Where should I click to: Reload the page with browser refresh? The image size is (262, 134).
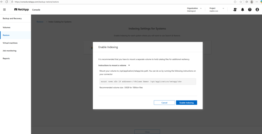[7, 2]
